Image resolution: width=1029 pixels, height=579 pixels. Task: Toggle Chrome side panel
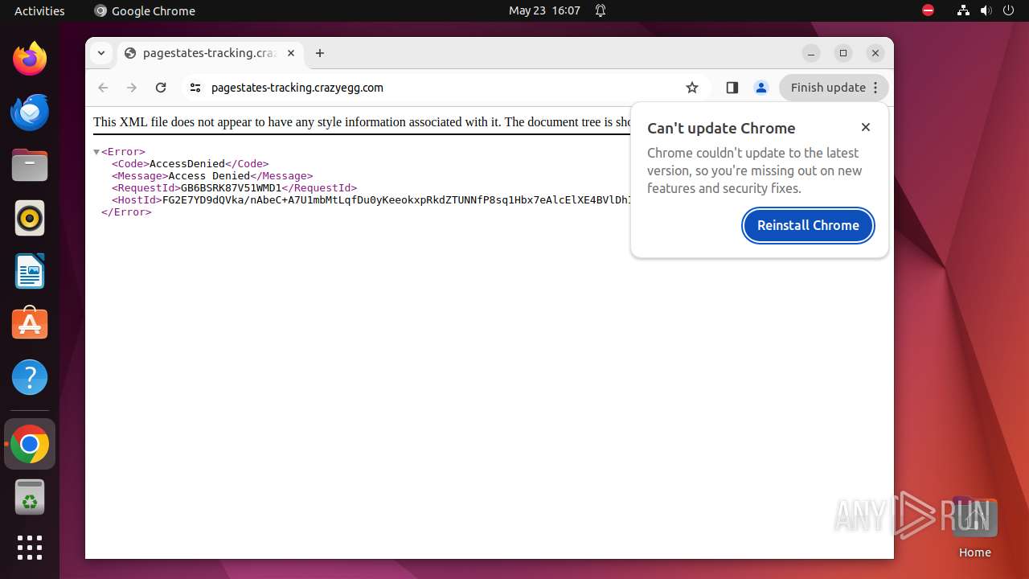click(732, 88)
